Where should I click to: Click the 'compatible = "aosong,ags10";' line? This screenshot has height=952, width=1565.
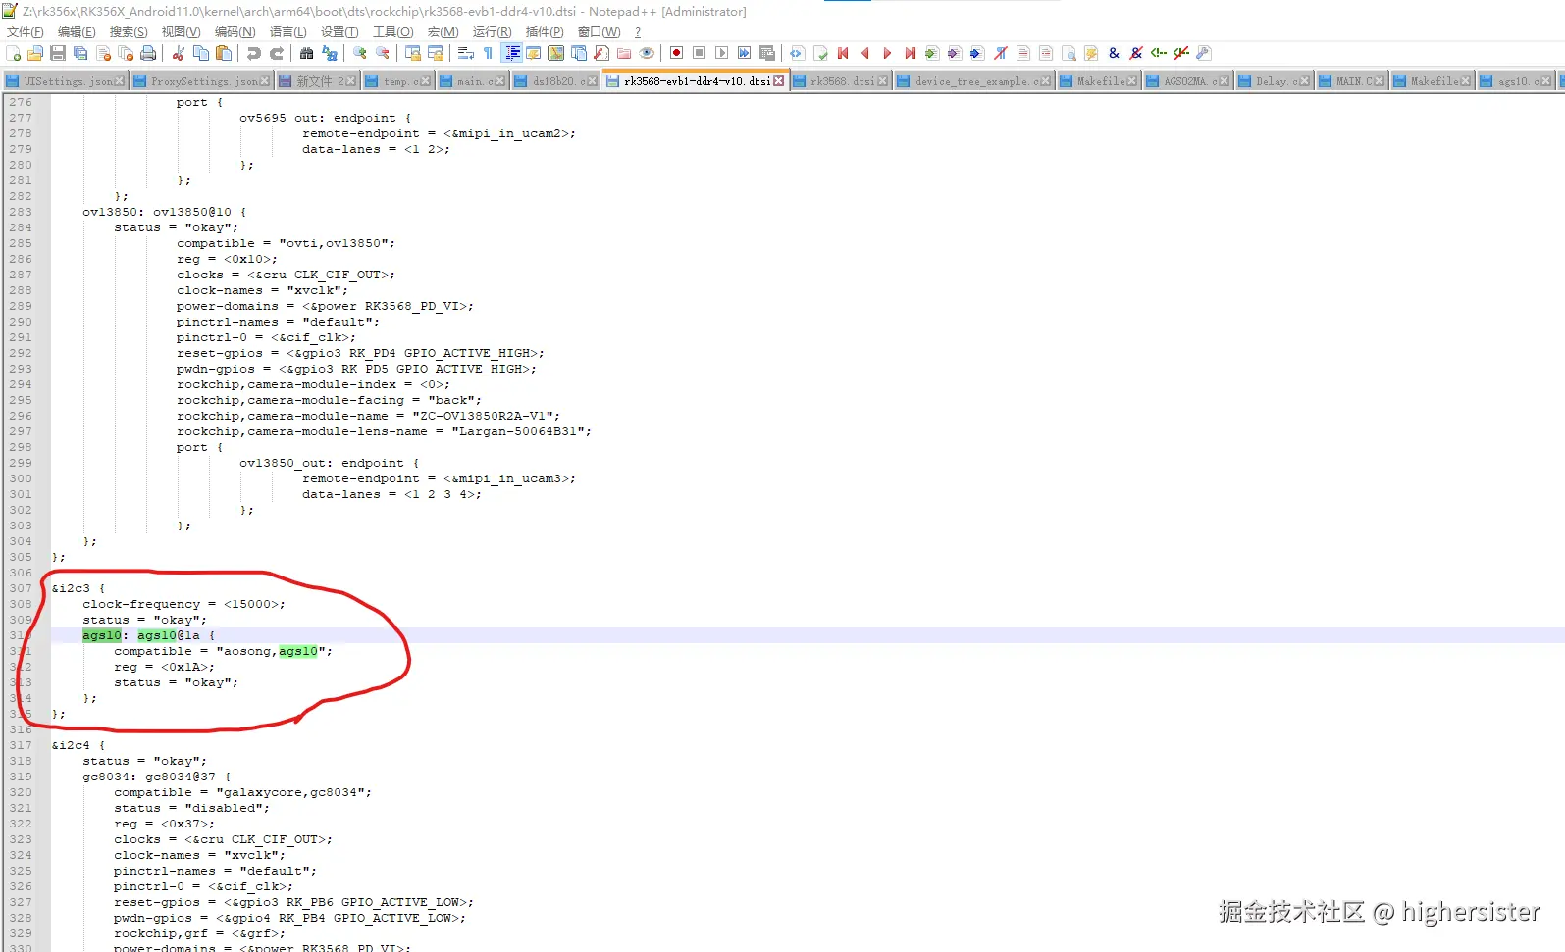(x=223, y=651)
